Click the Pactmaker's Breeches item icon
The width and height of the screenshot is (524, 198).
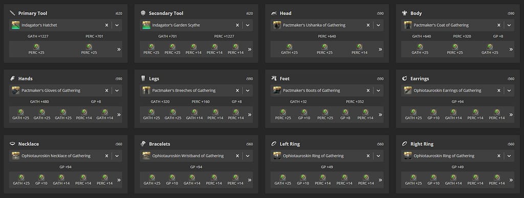(146, 91)
